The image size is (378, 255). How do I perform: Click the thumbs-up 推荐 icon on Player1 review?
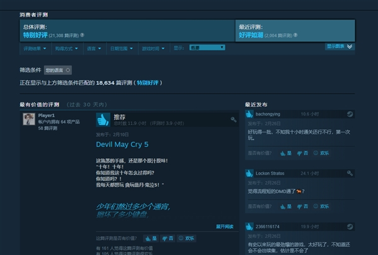[103, 120]
